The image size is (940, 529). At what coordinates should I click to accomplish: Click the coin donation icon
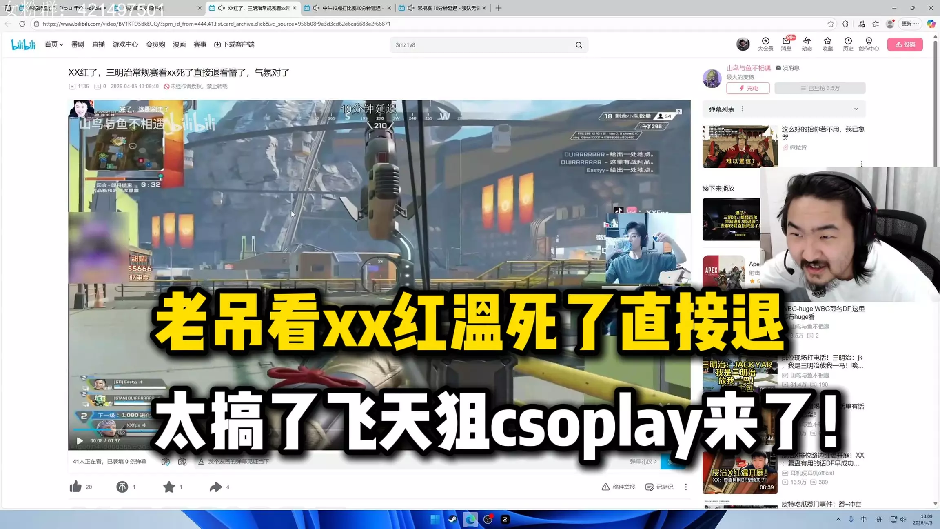coord(122,487)
